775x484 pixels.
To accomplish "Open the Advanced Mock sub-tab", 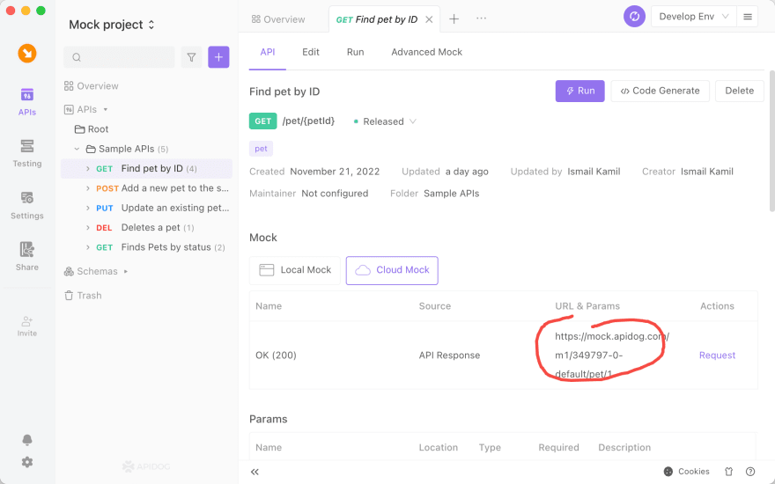I will [x=426, y=52].
